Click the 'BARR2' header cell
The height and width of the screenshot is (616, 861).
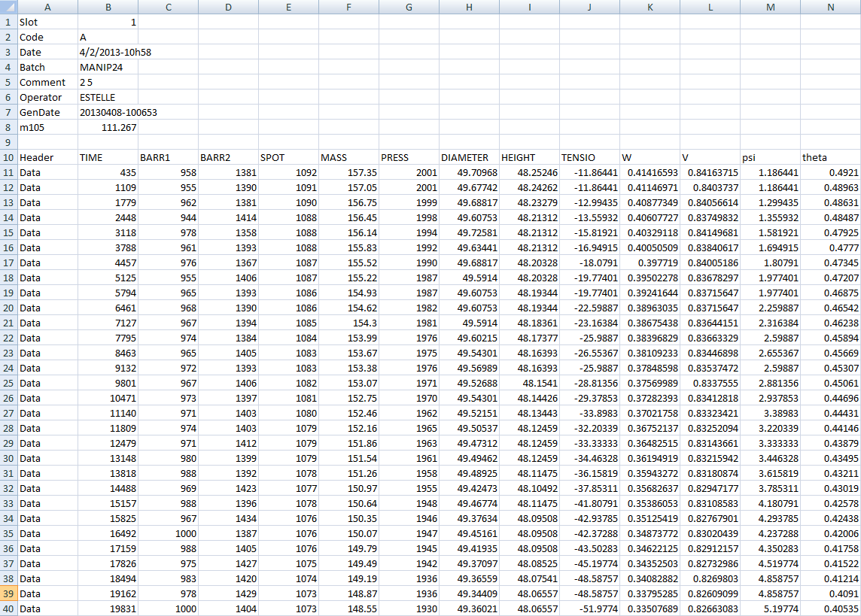pos(229,157)
